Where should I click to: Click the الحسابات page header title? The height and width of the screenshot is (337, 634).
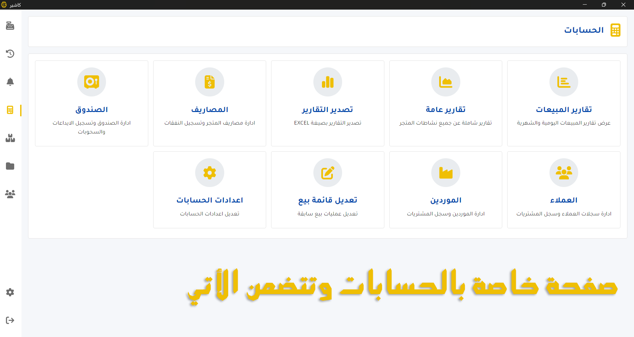point(584,30)
